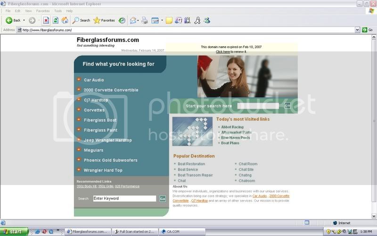Click the yellow shield tray icon
The height and width of the screenshot is (236, 377).
328,232
